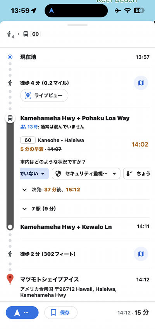Open map for the 2-minute walk step
The width and height of the screenshot is (155, 329).
click(x=141, y=254)
